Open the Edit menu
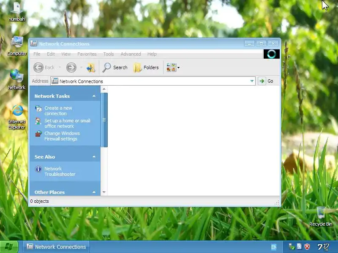Viewport: 338px width, 253px height. tap(51, 54)
